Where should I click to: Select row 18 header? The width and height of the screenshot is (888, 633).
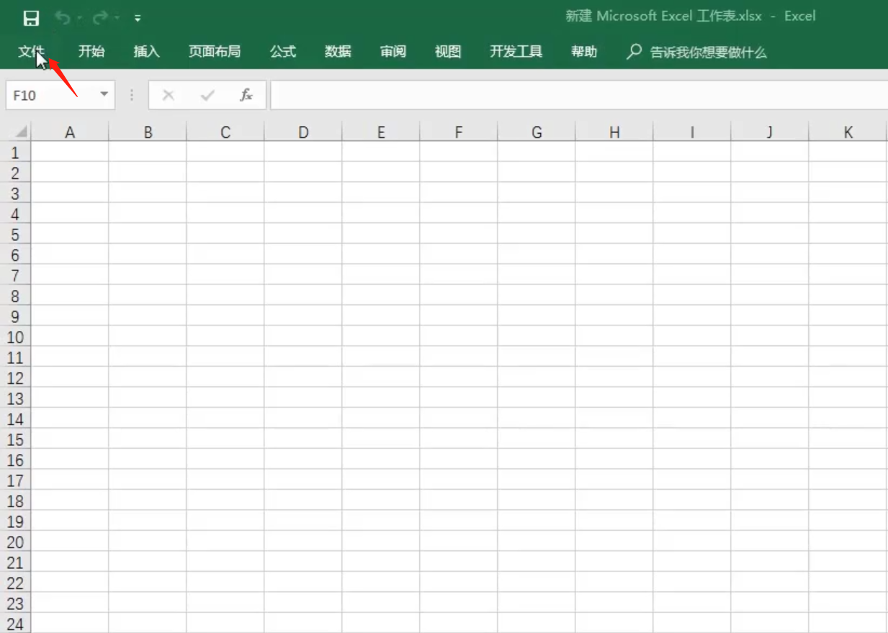15,501
